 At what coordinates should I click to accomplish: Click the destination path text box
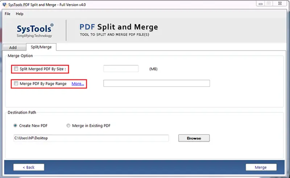pos(91,138)
